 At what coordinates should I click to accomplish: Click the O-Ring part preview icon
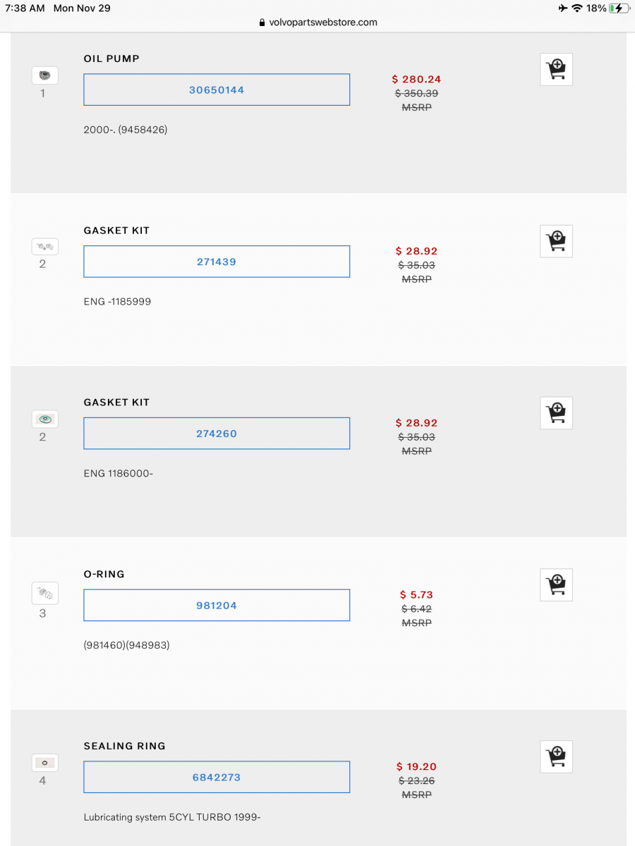click(x=44, y=593)
